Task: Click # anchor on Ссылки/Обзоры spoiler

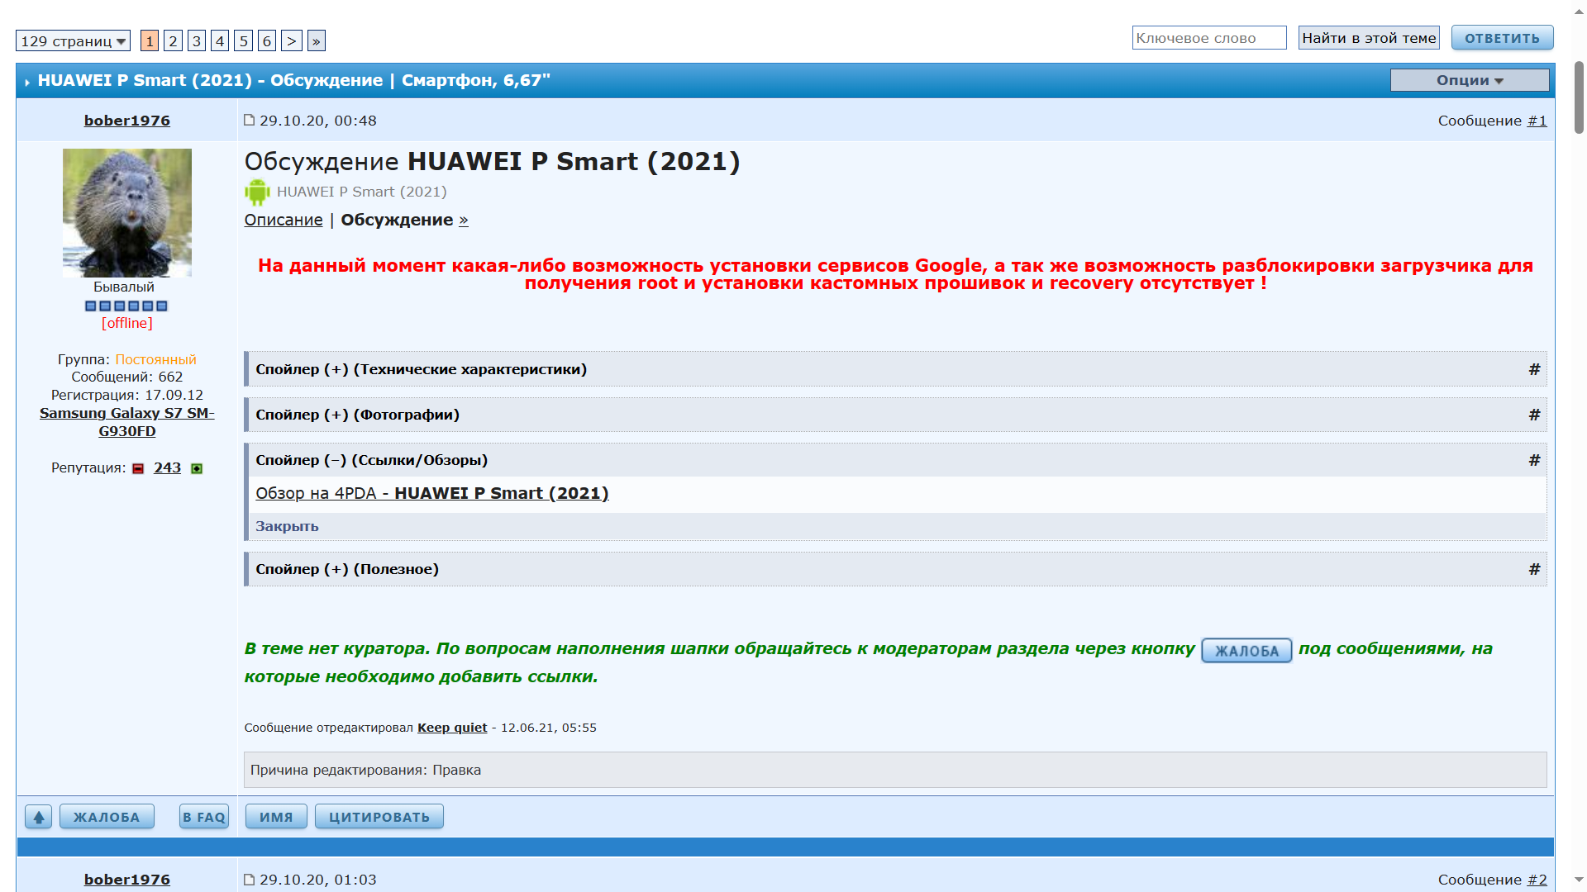Action: pyautogui.click(x=1534, y=460)
